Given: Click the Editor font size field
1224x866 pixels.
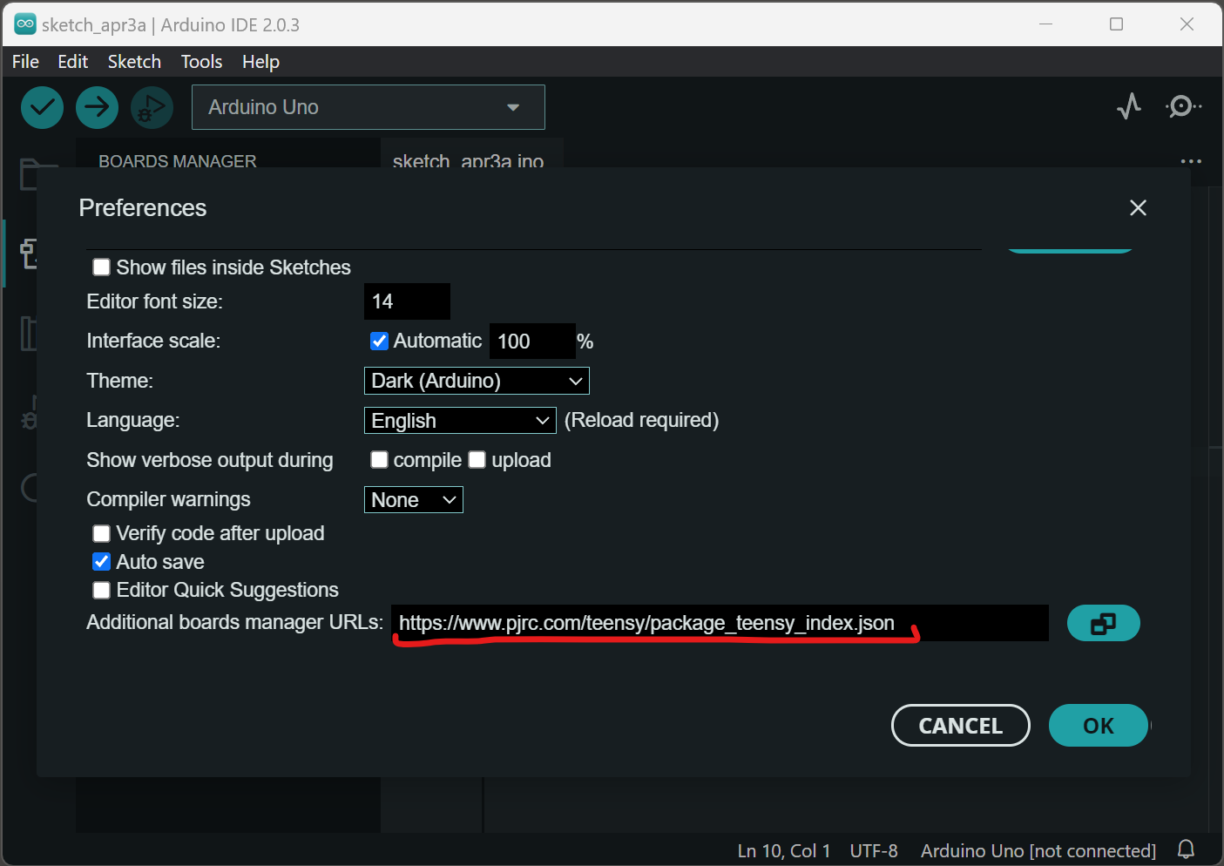Looking at the screenshot, I should pyautogui.click(x=407, y=301).
